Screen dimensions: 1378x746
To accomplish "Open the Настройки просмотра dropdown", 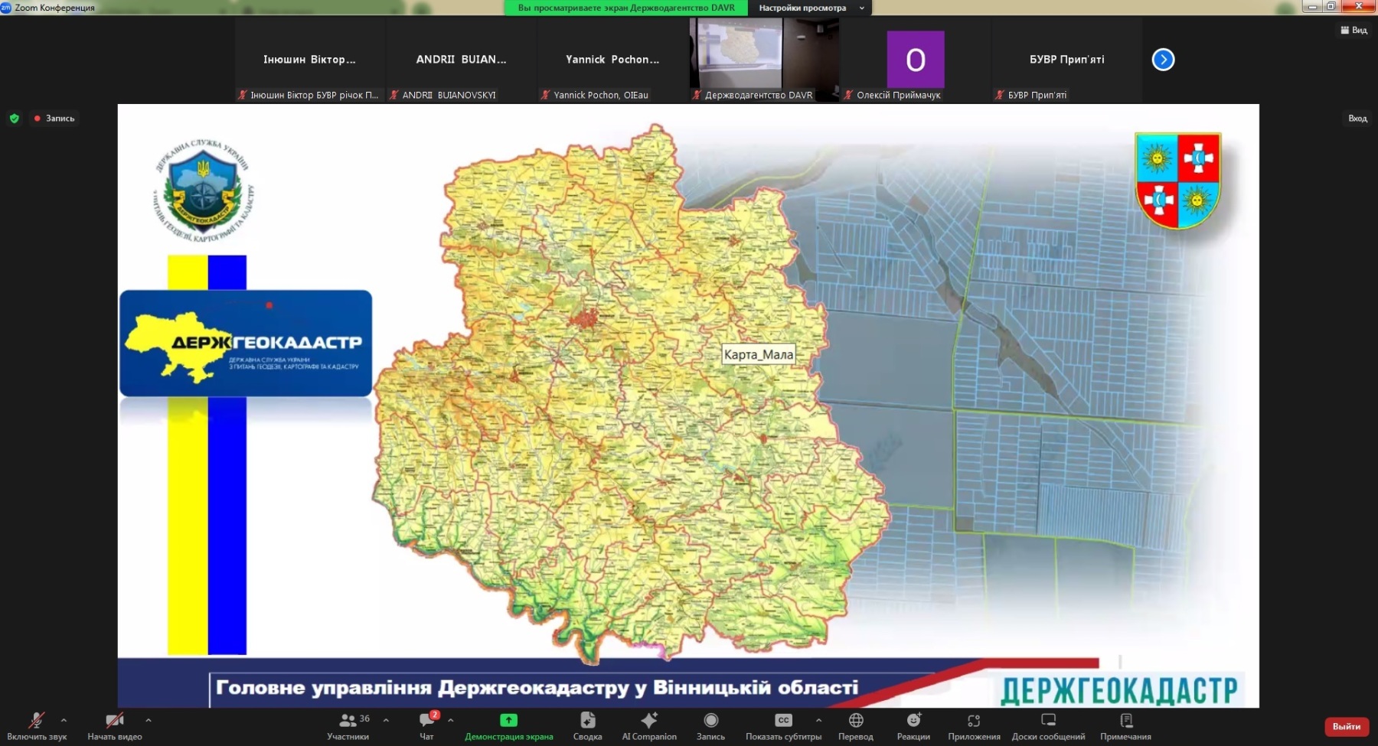I will (x=810, y=8).
